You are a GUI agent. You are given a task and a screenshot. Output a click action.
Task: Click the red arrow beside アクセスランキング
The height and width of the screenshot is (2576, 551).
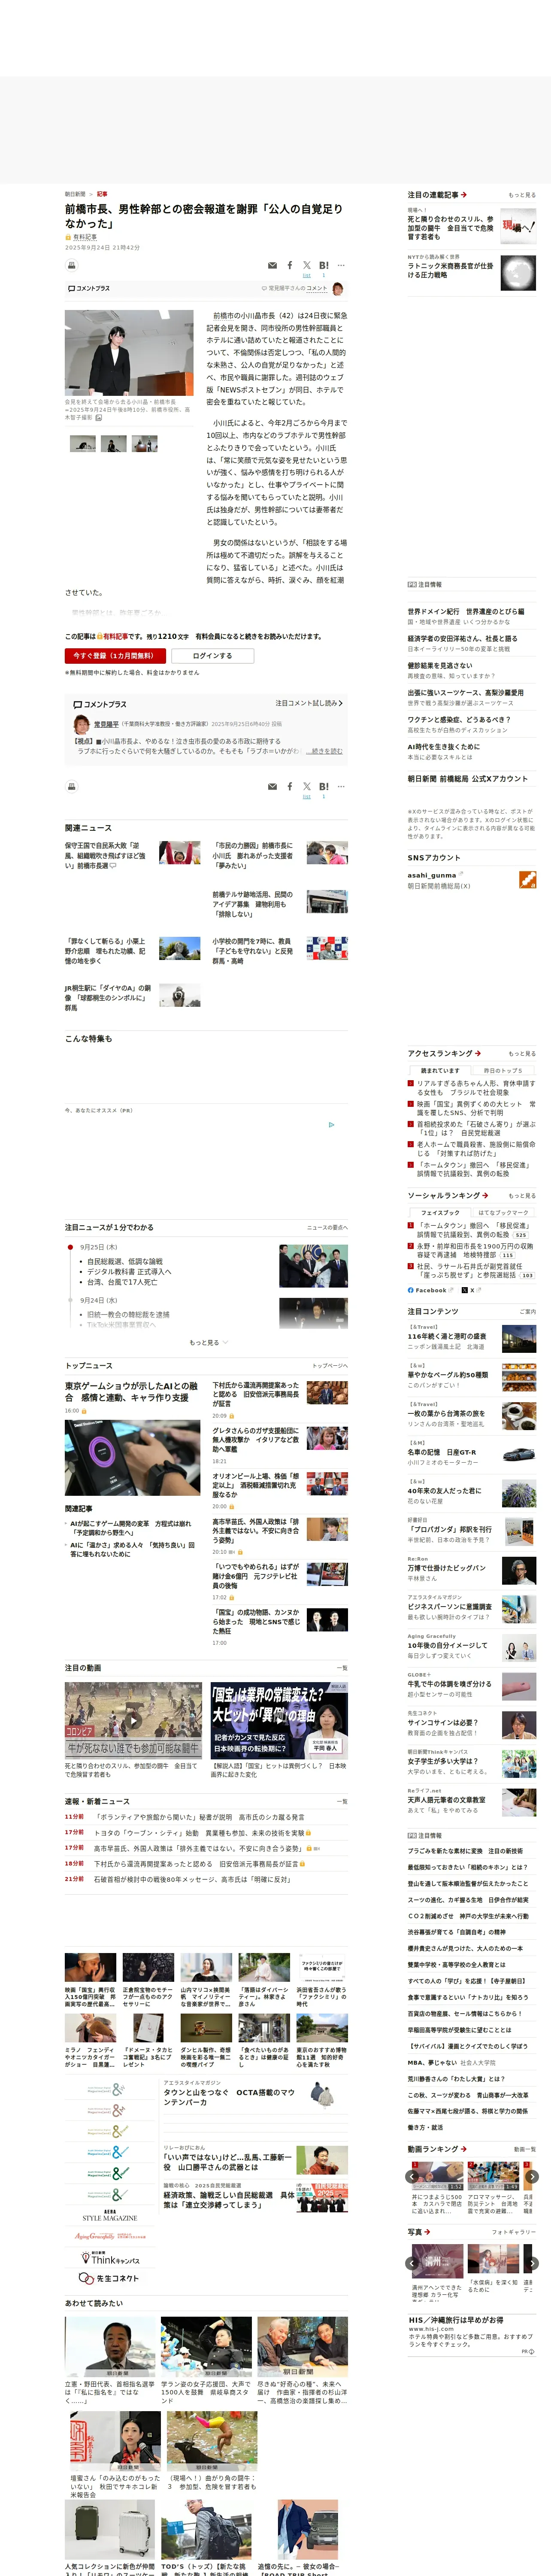478,1053
